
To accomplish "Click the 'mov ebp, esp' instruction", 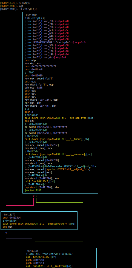I will tap(33, 63).
